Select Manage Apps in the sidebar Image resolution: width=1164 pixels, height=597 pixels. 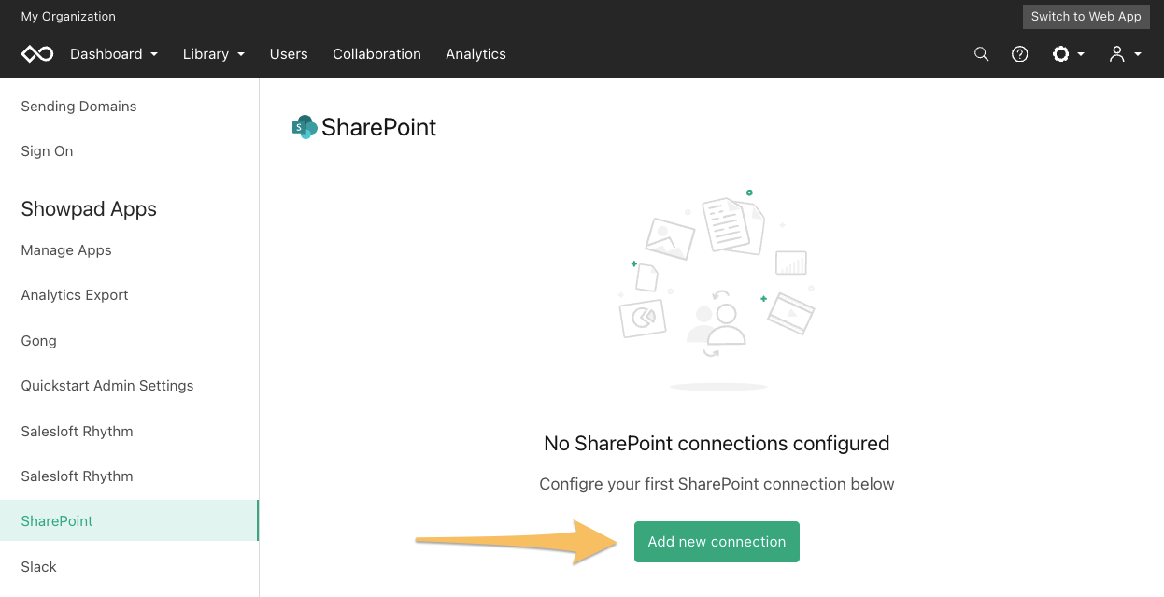click(66, 250)
